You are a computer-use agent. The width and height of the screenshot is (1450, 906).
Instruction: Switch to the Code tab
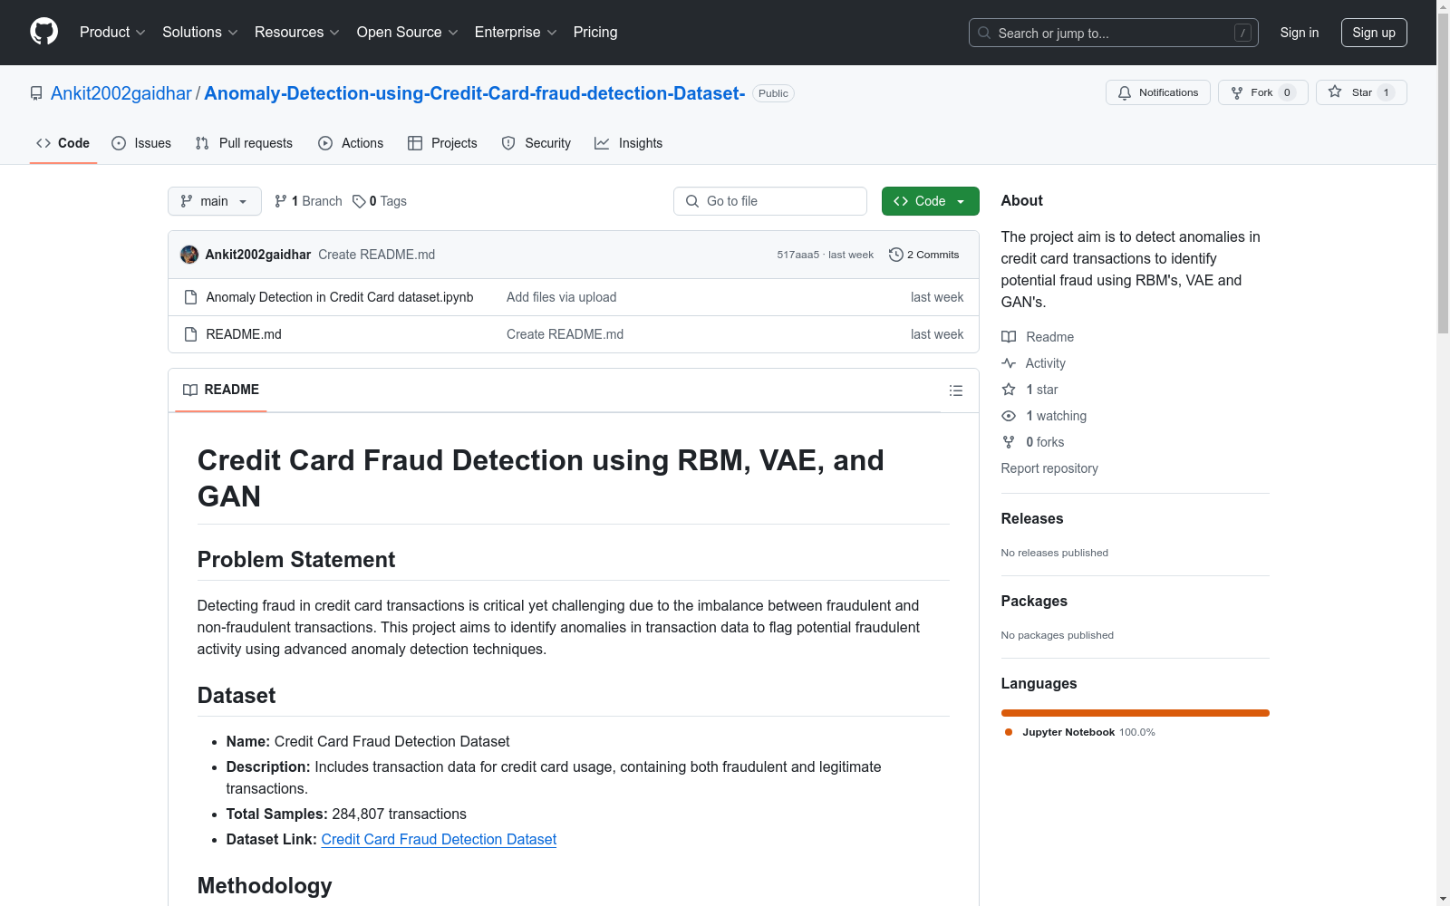point(63,143)
